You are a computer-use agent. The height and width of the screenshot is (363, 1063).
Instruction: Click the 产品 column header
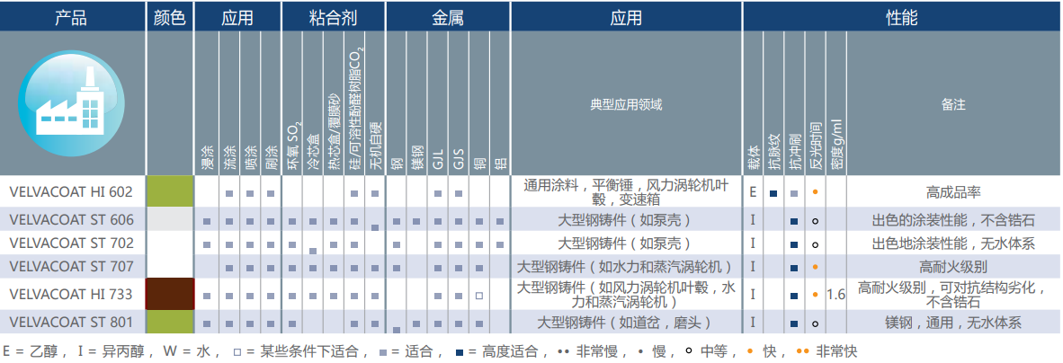71,18
